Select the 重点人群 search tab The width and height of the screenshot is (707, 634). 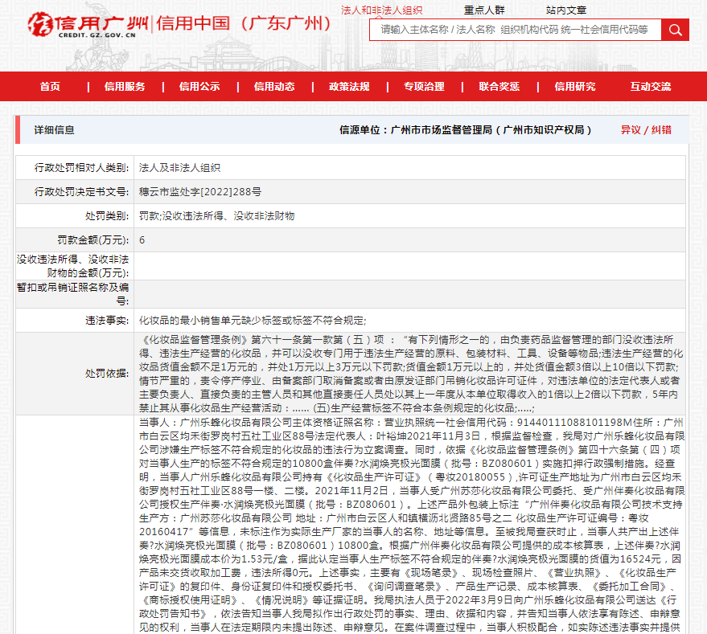484,10
